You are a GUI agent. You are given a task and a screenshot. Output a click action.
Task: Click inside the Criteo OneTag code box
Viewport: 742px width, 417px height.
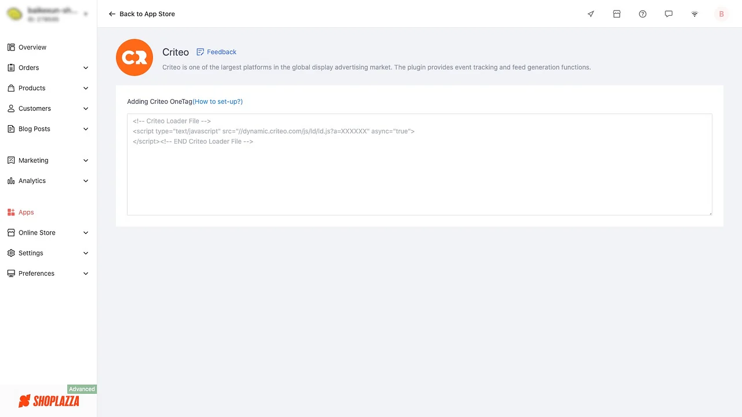pos(419,165)
